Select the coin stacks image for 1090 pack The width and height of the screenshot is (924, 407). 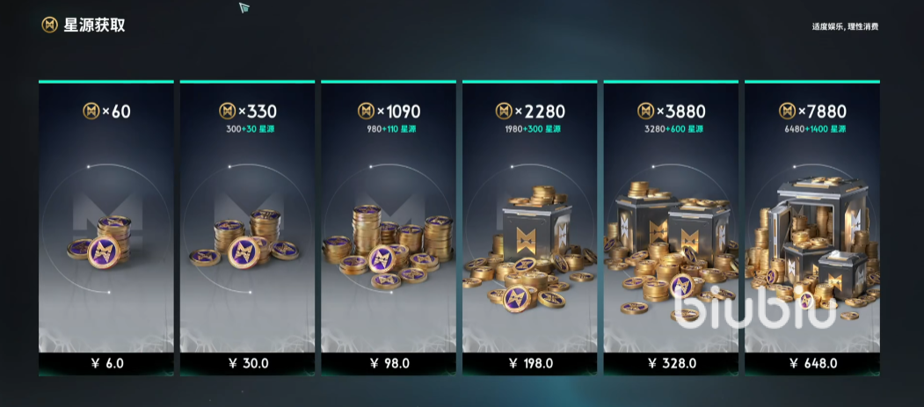(389, 246)
